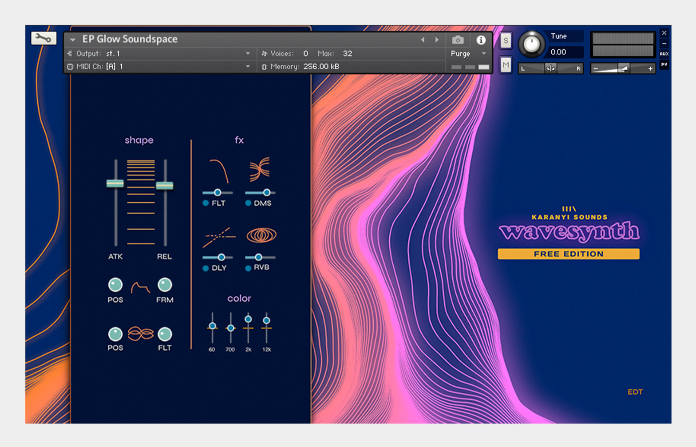Open the Output st.1 dropdown

point(248,53)
